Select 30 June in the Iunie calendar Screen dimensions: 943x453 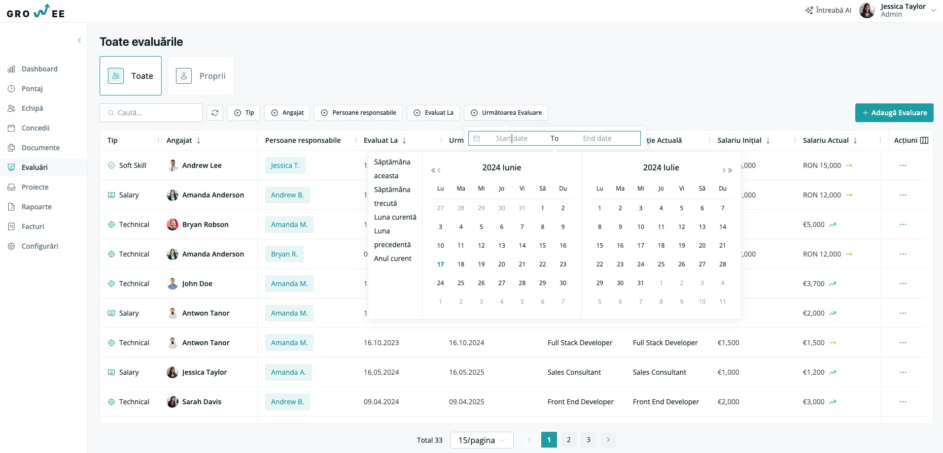coord(563,283)
